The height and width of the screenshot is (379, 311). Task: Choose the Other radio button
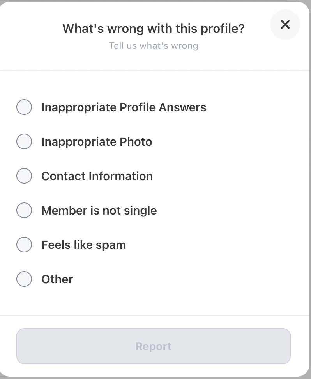click(24, 279)
